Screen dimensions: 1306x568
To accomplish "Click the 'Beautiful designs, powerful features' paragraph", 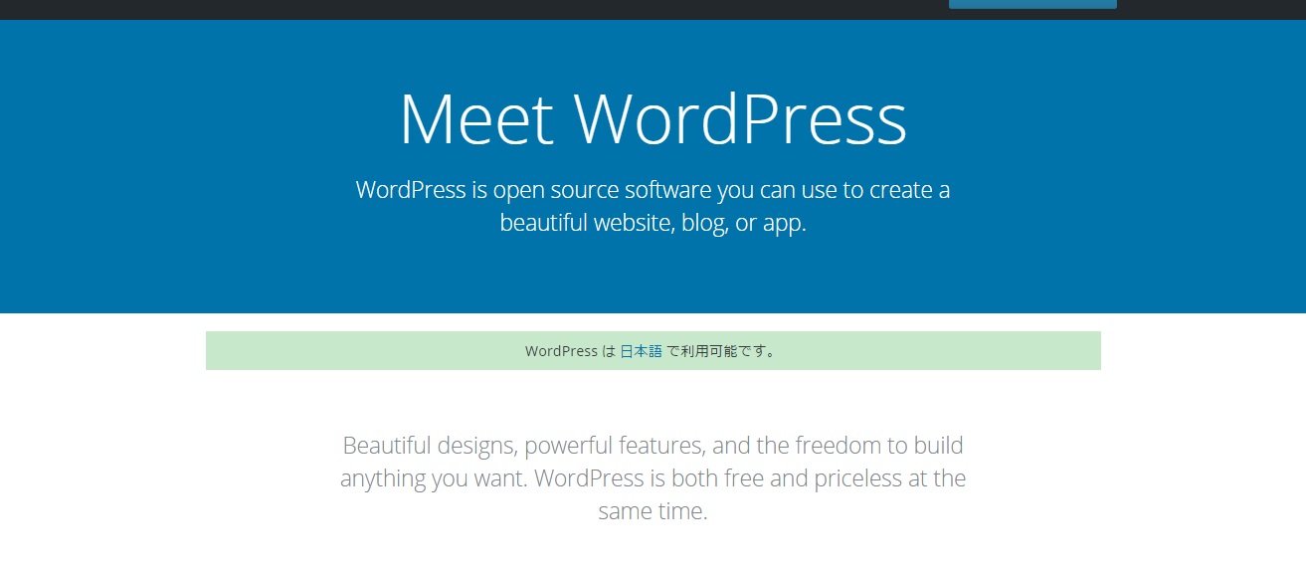I will point(653,478).
